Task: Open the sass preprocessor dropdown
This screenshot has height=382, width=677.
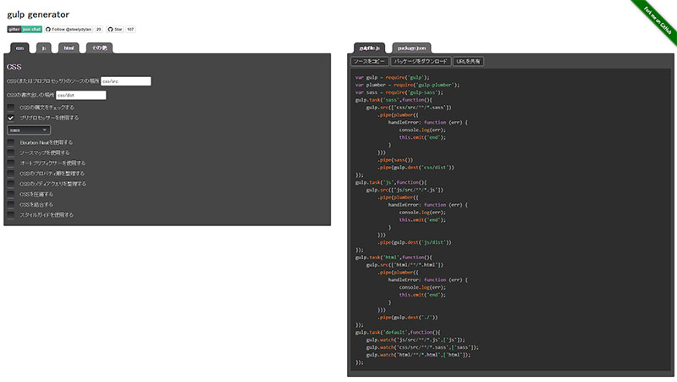Action: (29, 130)
